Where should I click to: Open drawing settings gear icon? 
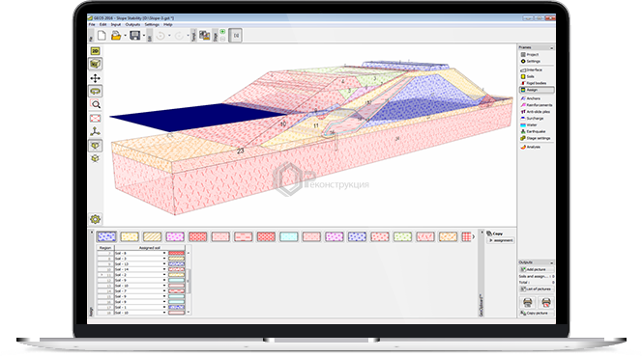(x=96, y=219)
